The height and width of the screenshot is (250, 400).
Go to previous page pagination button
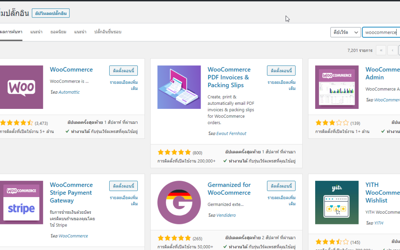pyautogui.click(x=392, y=50)
